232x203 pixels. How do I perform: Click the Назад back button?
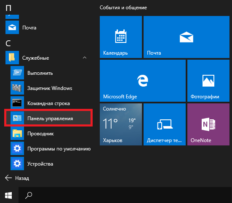pos(17,178)
